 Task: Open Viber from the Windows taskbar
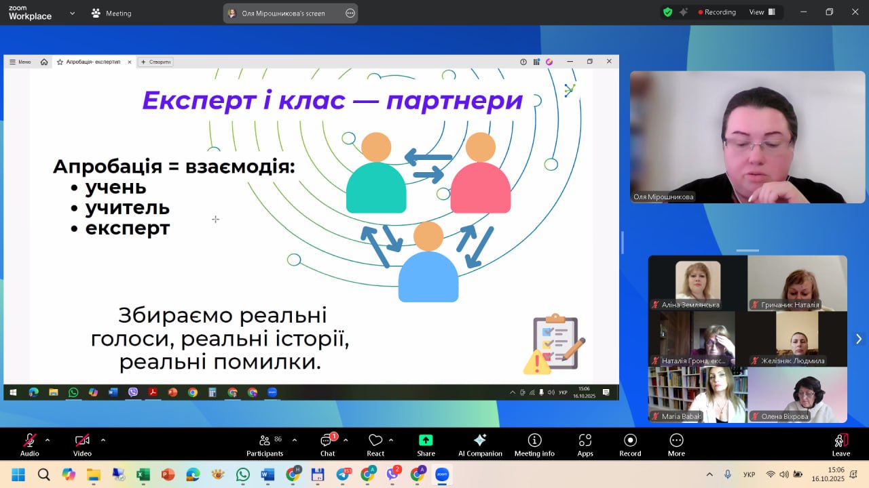(393, 474)
